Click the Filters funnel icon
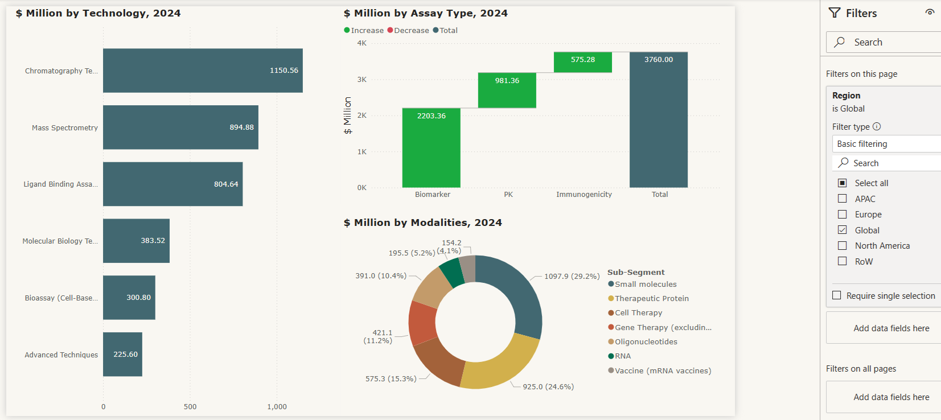Screen dimensions: 941x420 click(x=835, y=13)
